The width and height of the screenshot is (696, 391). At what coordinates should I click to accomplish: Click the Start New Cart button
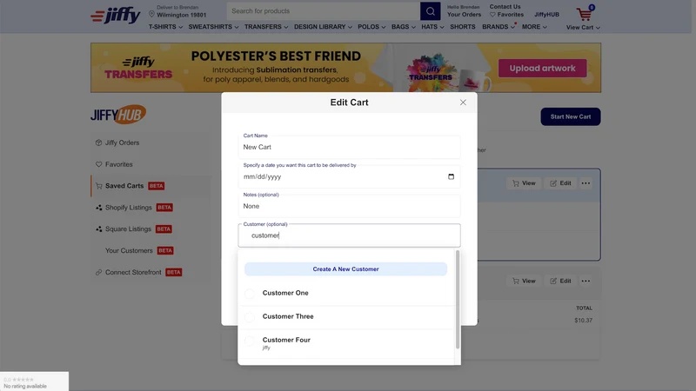pos(571,116)
